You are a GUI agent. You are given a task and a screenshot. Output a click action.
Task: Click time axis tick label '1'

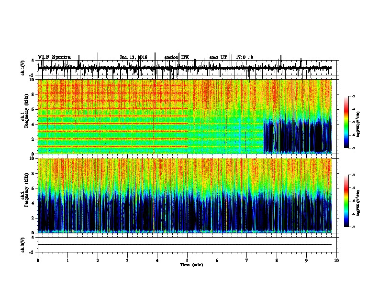pyautogui.click(x=67, y=260)
